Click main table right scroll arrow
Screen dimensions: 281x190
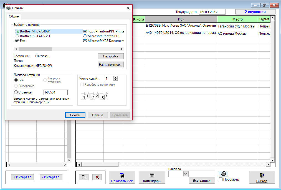[x=268, y=164]
